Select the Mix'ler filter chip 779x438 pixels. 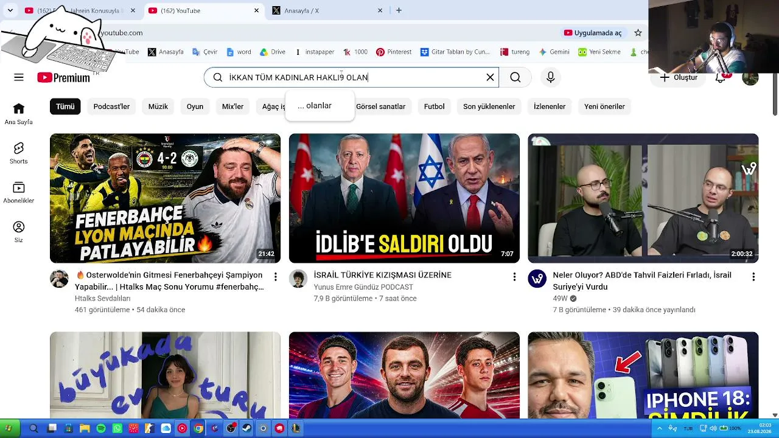tap(232, 106)
